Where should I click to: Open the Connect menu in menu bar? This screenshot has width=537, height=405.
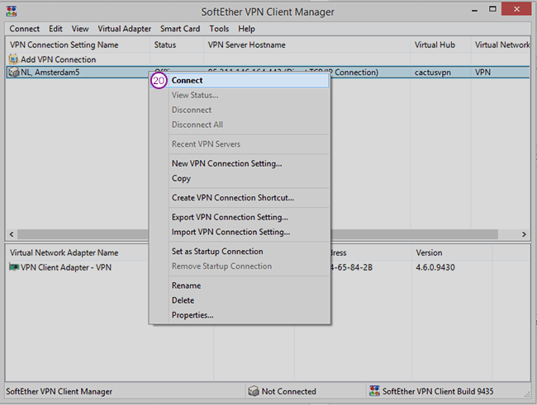(x=24, y=29)
